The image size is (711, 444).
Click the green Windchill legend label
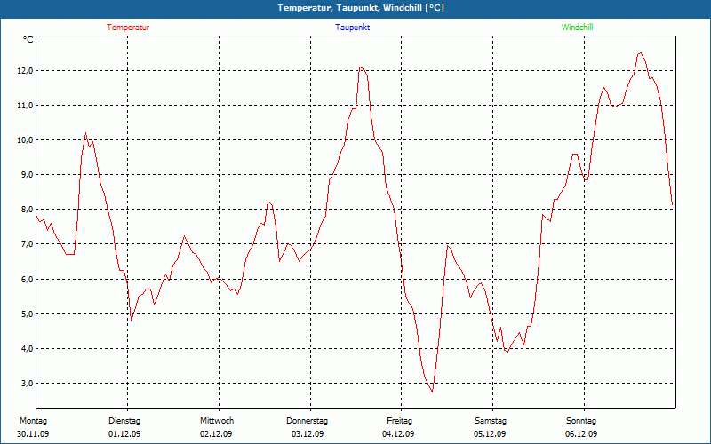click(x=577, y=28)
